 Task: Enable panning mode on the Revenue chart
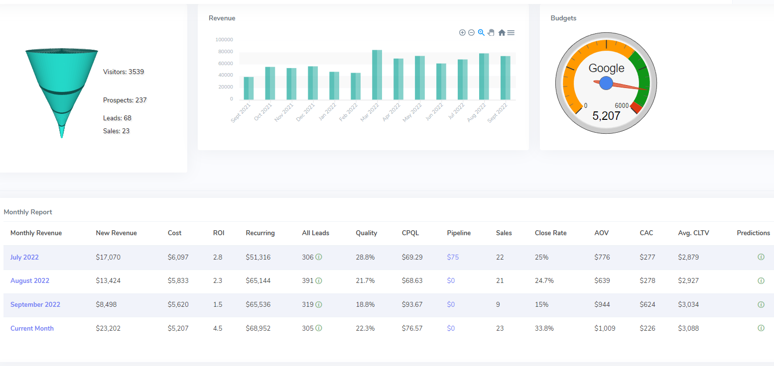coord(491,32)
